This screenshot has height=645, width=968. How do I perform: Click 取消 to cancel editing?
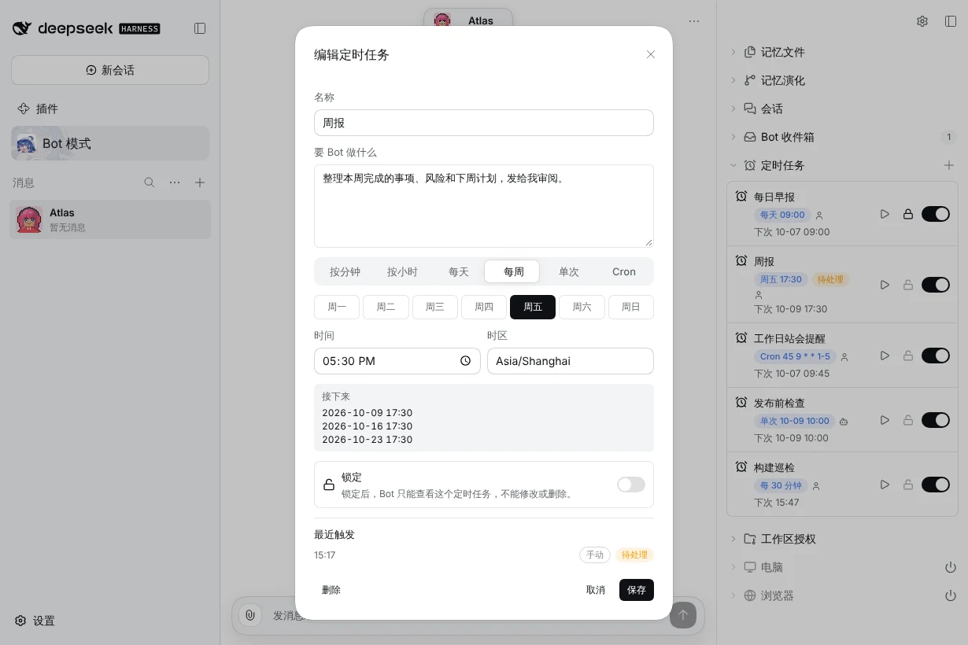[596, 590]
